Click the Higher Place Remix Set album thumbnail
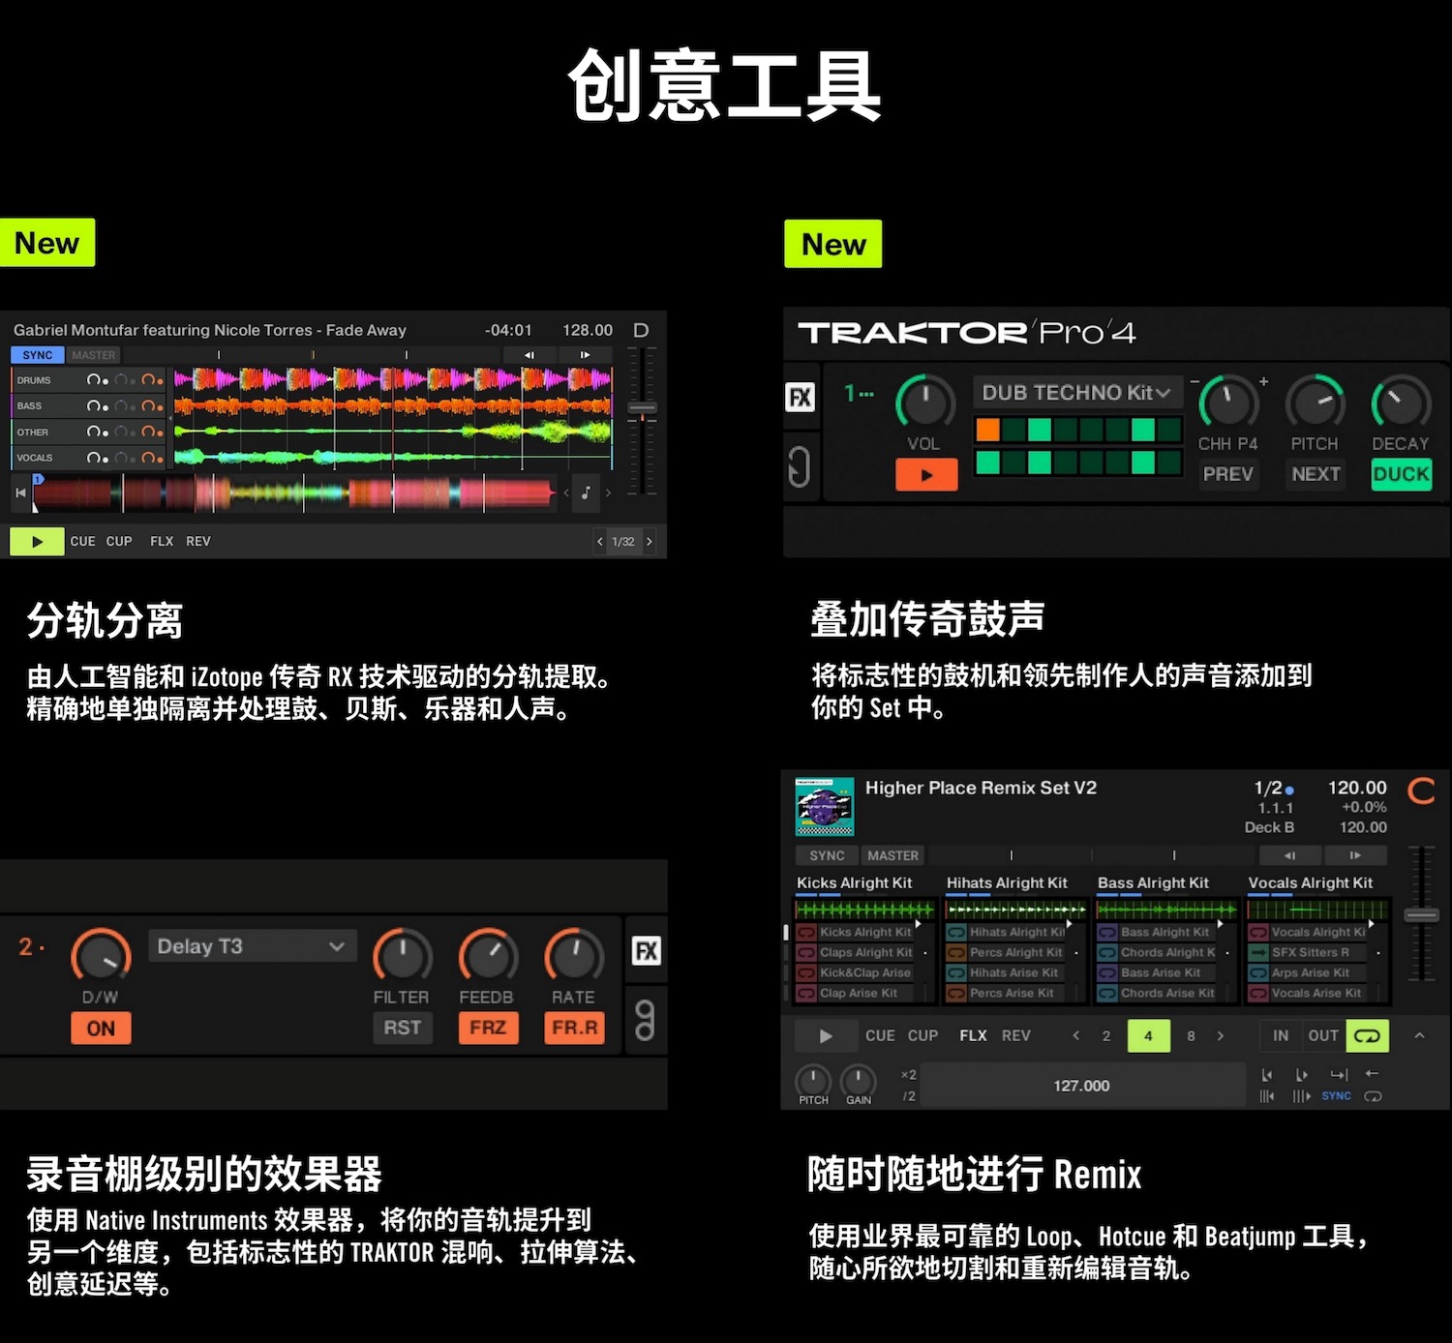This screenshot has width=1452, height=1343. tap(824, 807)
